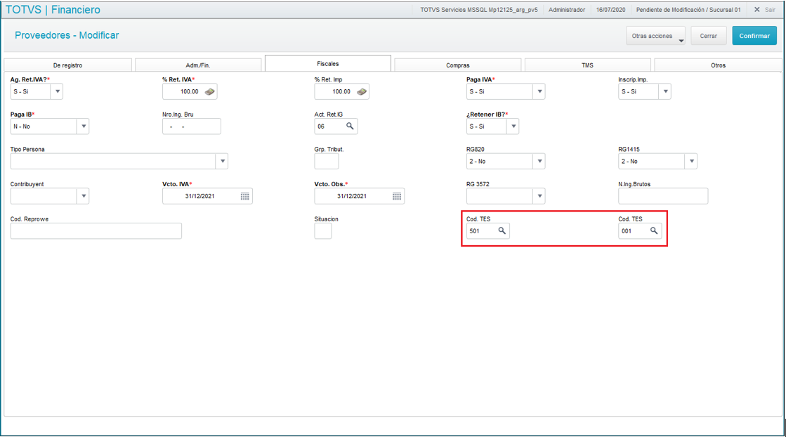This screenshot has height=437, width=786.
Task: Click Pendiente de Modificación / Sucursal 01 text
Action: pyautogui.click(x=688, y=10)
